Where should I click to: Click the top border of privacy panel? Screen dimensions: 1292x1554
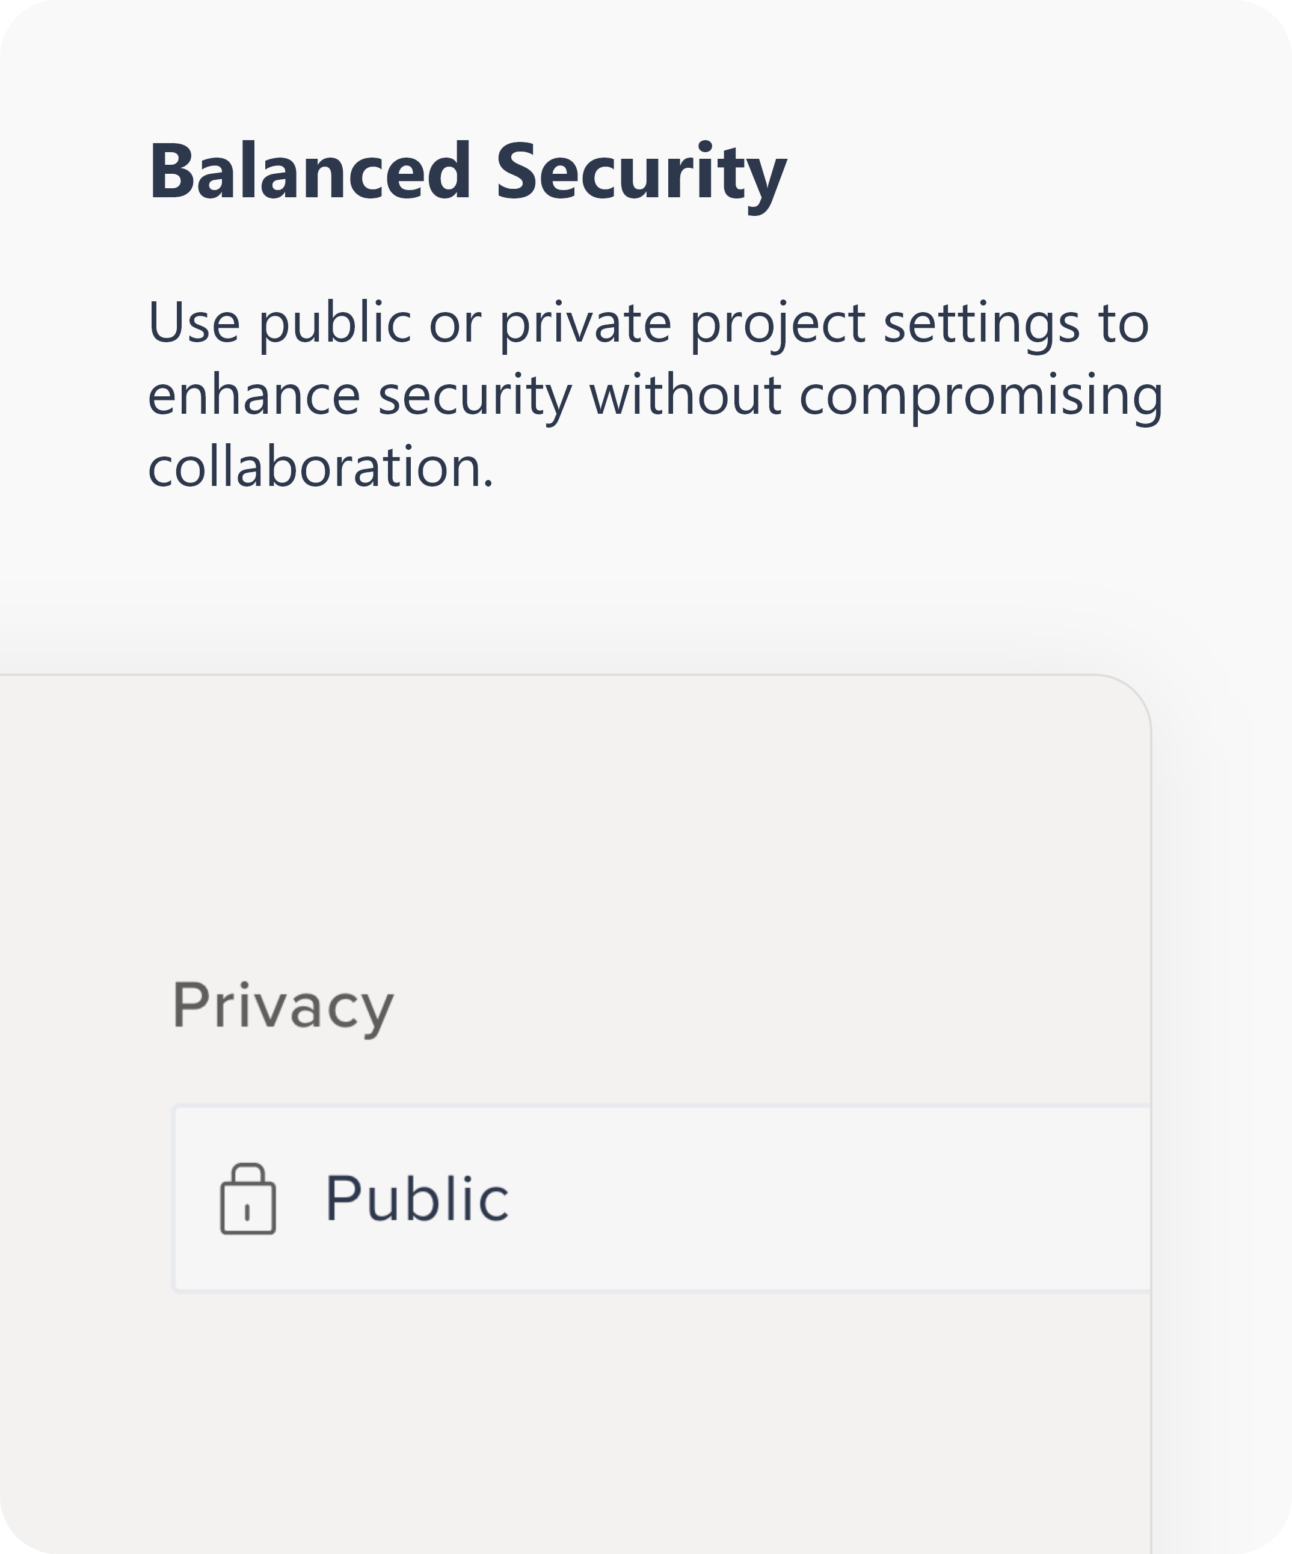click(547, 675)
